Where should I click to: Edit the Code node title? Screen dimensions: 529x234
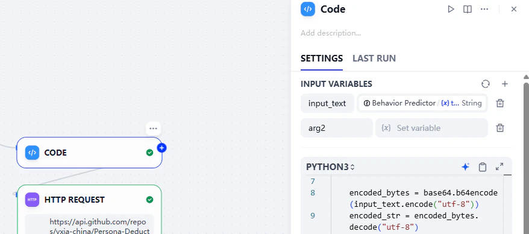[x=333, y=9]
